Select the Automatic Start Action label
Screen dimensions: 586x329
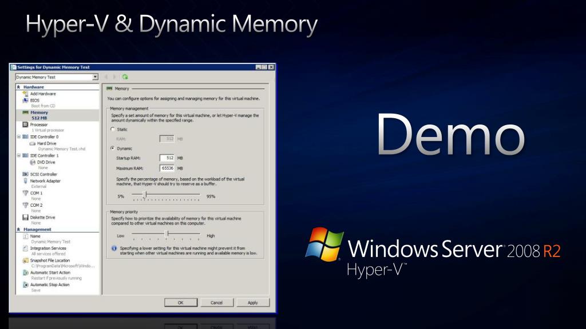tap(50, 272)
